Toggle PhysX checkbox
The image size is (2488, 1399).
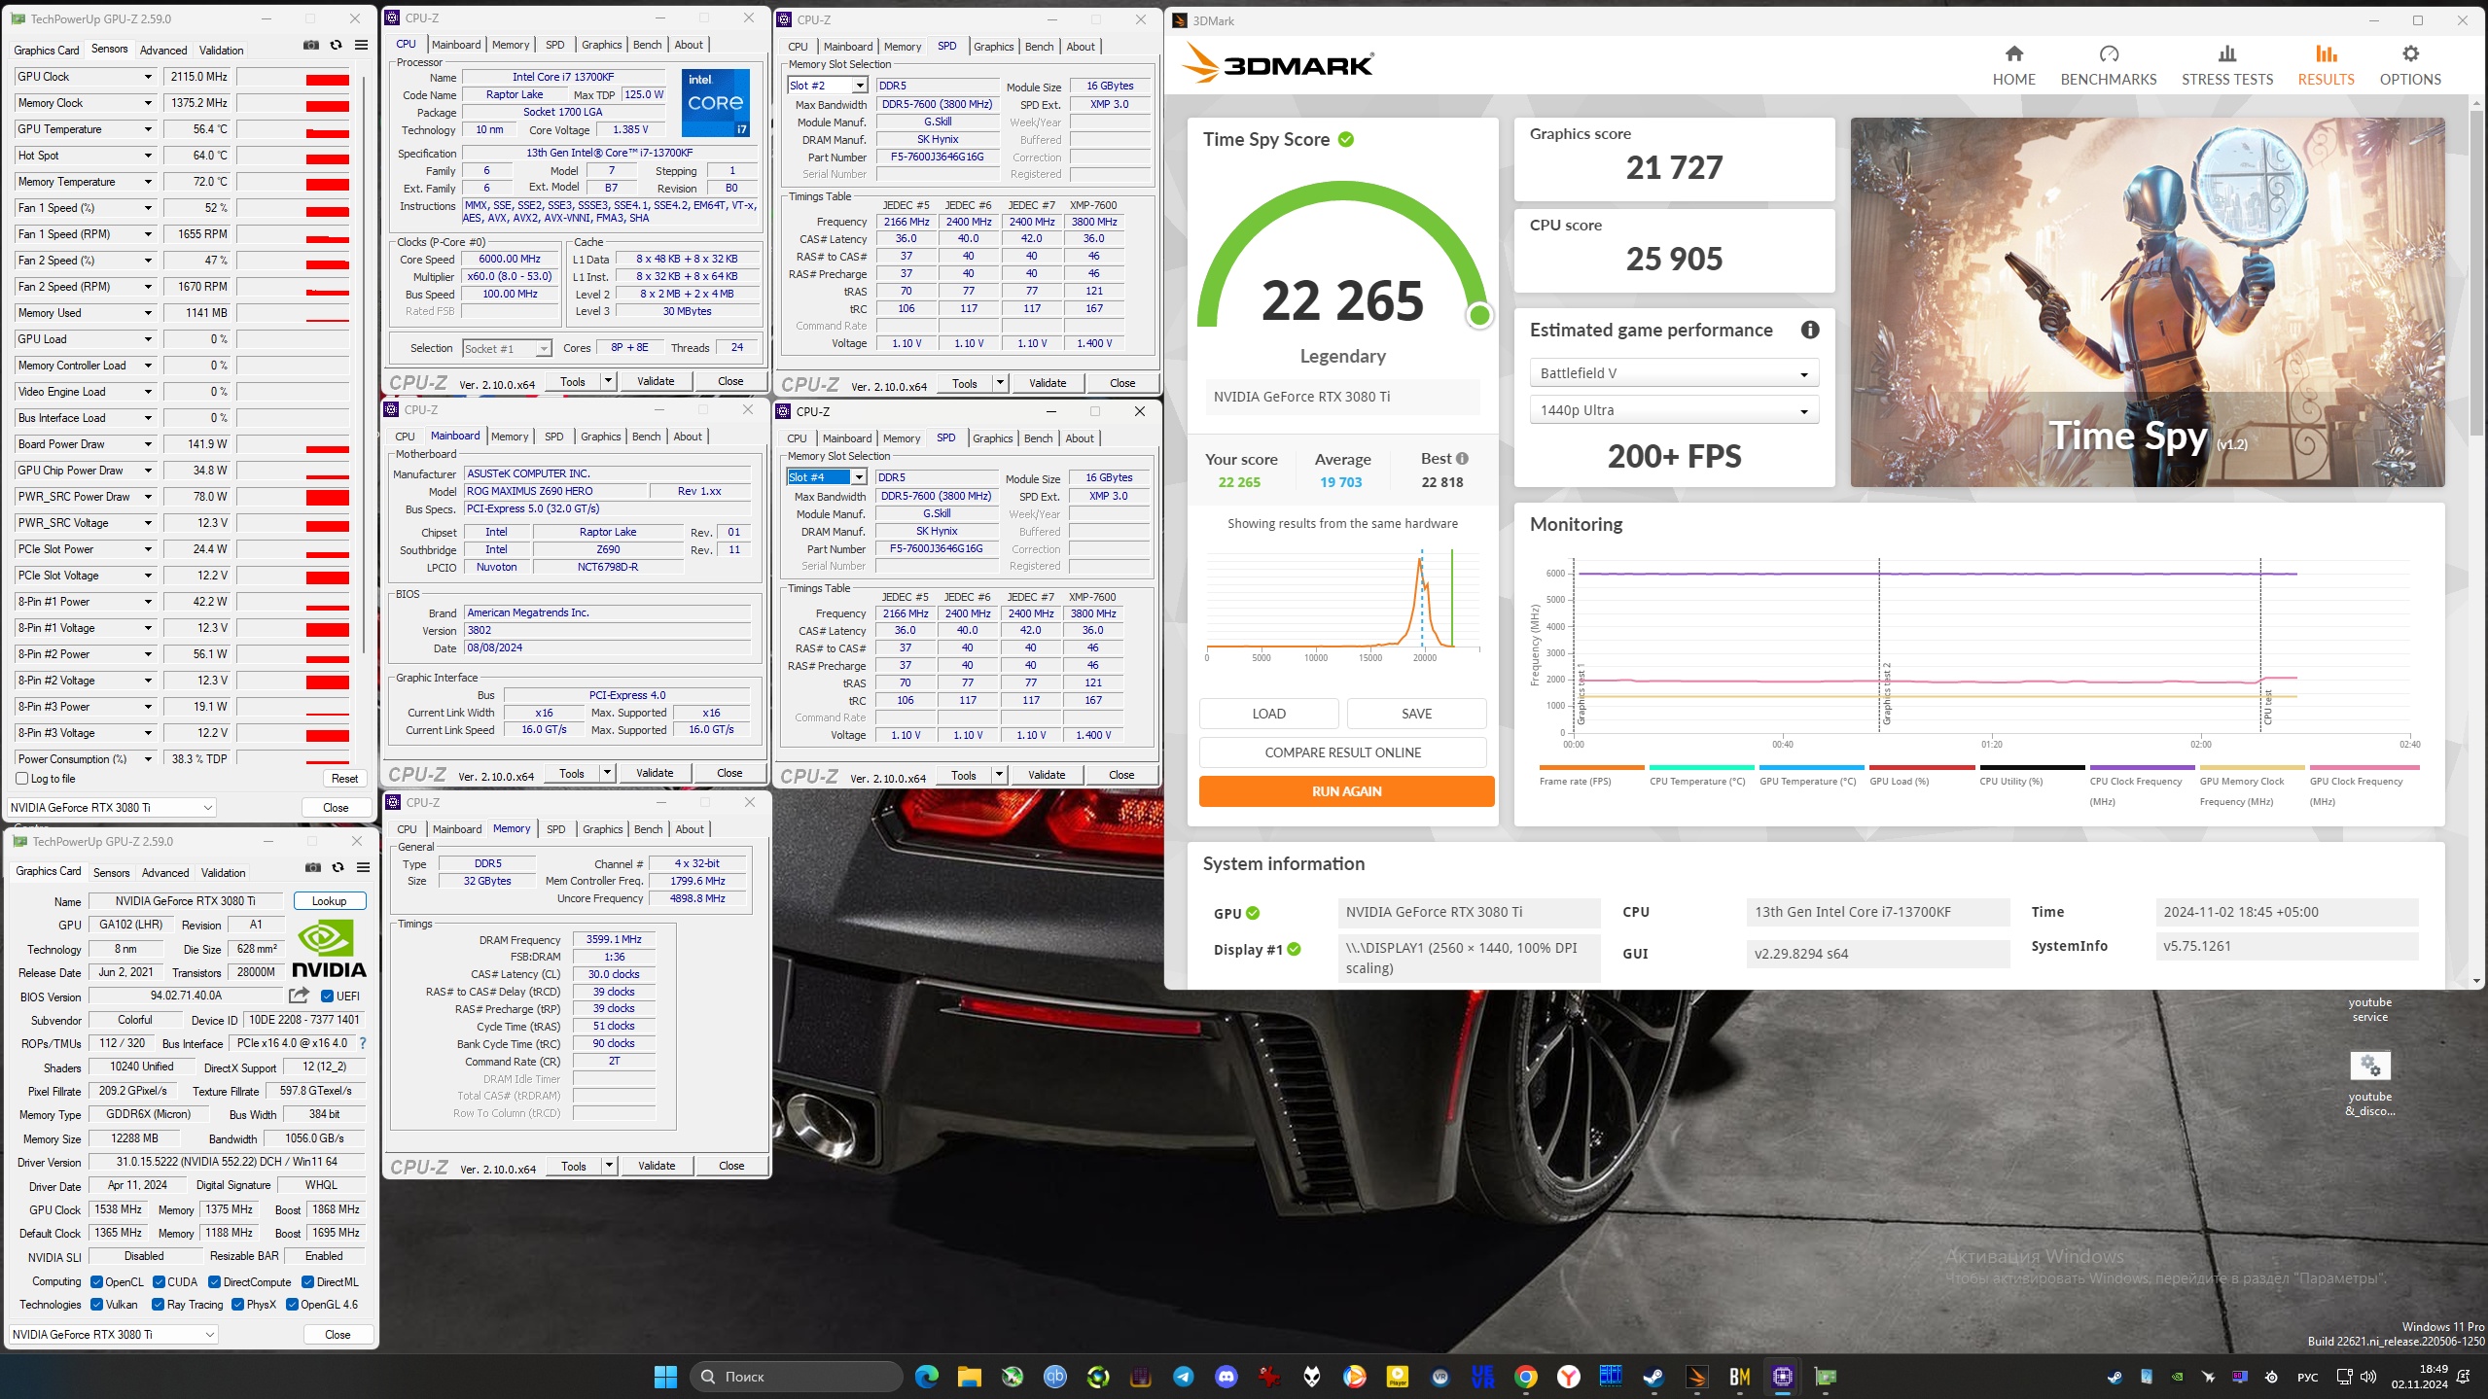coord(238,1305)
